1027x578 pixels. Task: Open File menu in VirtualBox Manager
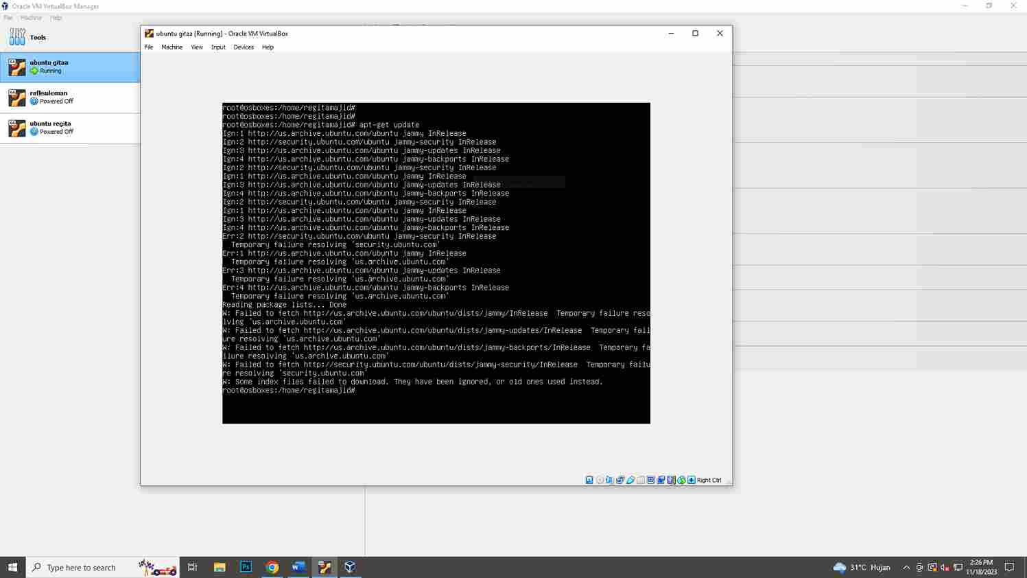[8, 18]
